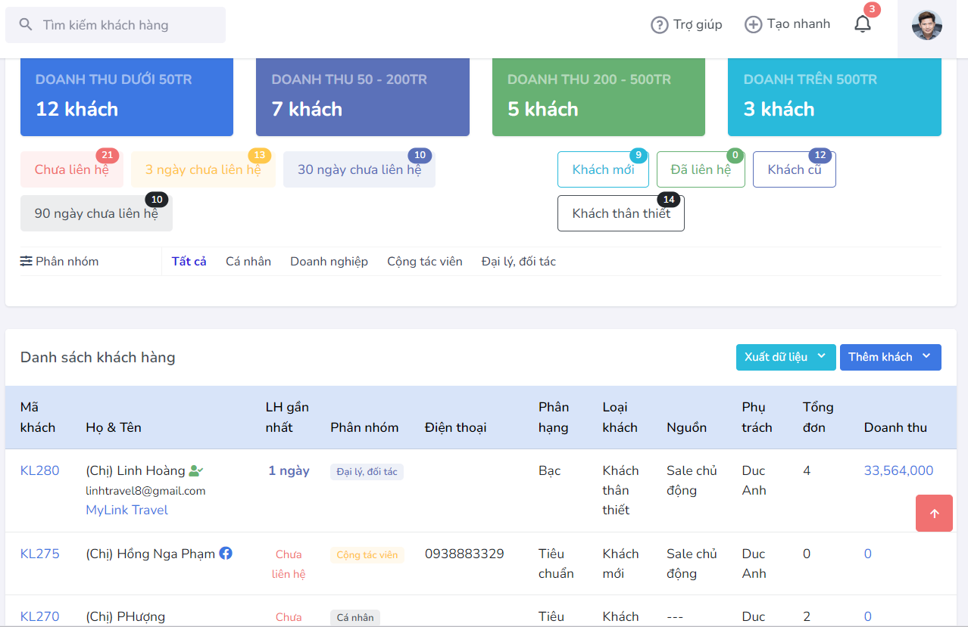Click the Đại lý, đối tác group badge in the KL280 row

coord(367,472)
